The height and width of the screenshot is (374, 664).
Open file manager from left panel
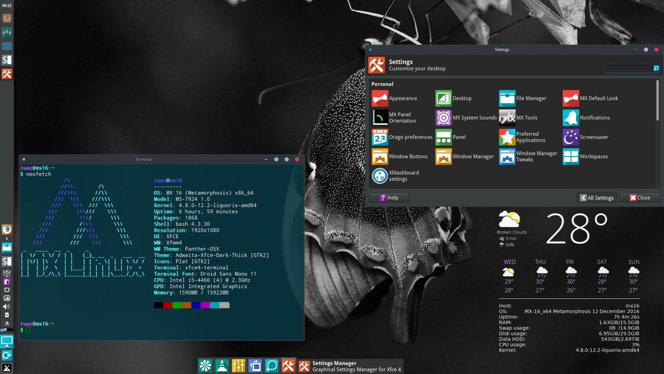point(7,248)
